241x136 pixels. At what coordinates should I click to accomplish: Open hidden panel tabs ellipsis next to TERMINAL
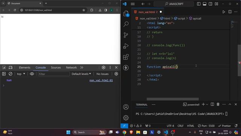click(x=153, y=105)
